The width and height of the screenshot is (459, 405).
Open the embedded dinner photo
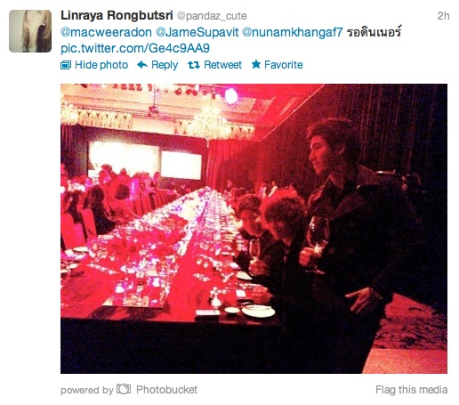254,229
